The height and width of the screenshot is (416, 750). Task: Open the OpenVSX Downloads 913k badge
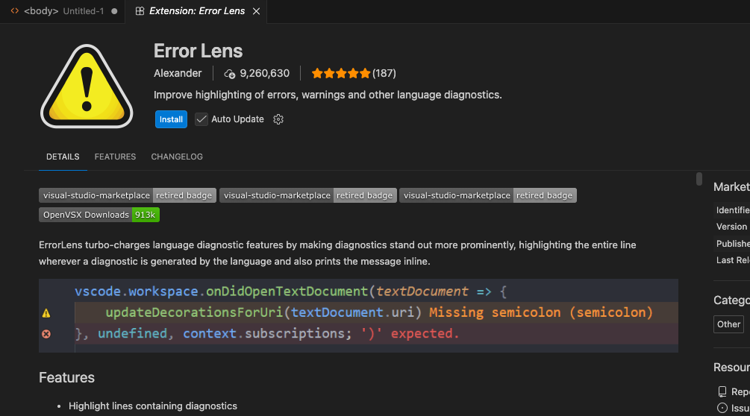[x=99, y=215]
